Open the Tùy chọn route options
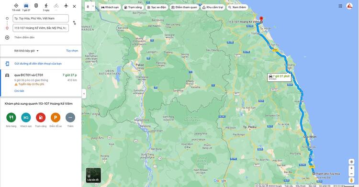 (x=72, y=51)
